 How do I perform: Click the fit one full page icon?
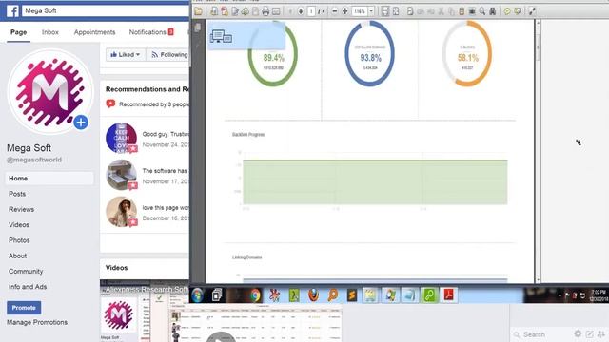(x=396, y=11)
